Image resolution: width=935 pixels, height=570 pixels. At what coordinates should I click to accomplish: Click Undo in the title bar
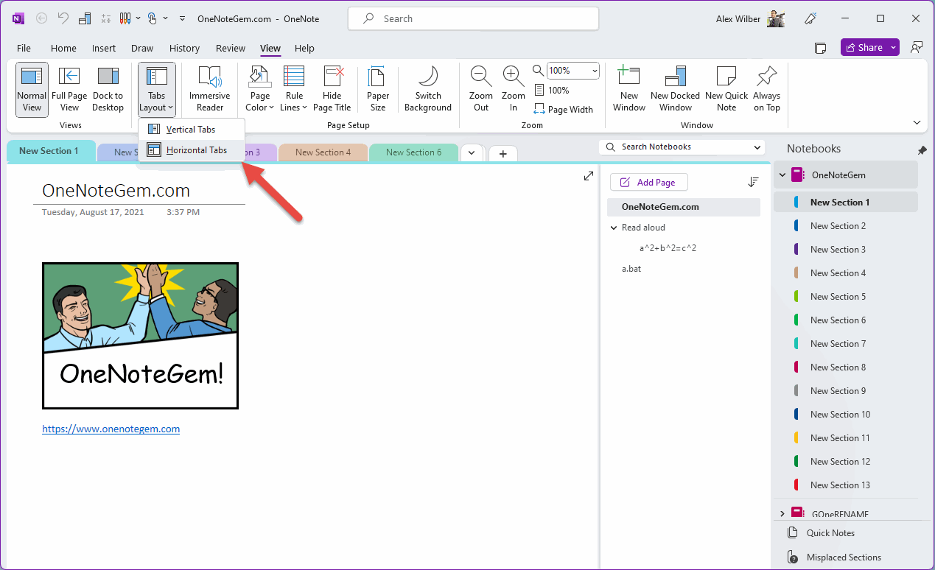pyautogui.click(x=63, y=18)
